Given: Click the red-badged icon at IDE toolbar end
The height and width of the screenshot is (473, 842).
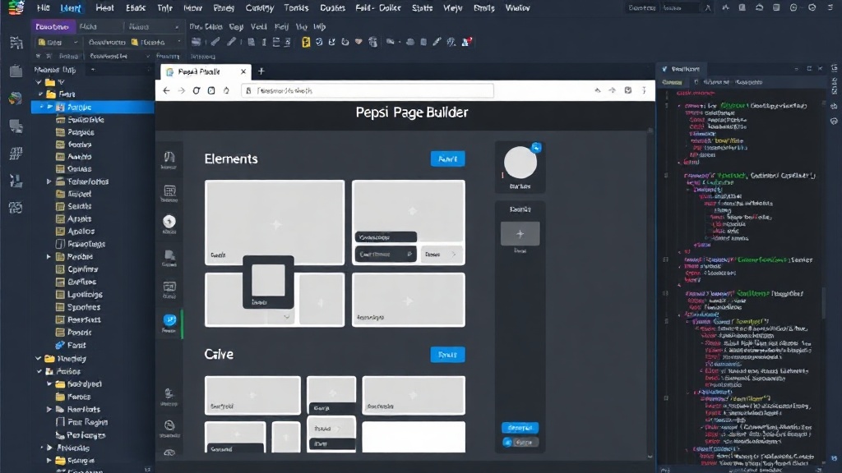Looking at the screenshot, I should (x=467, y=42).
